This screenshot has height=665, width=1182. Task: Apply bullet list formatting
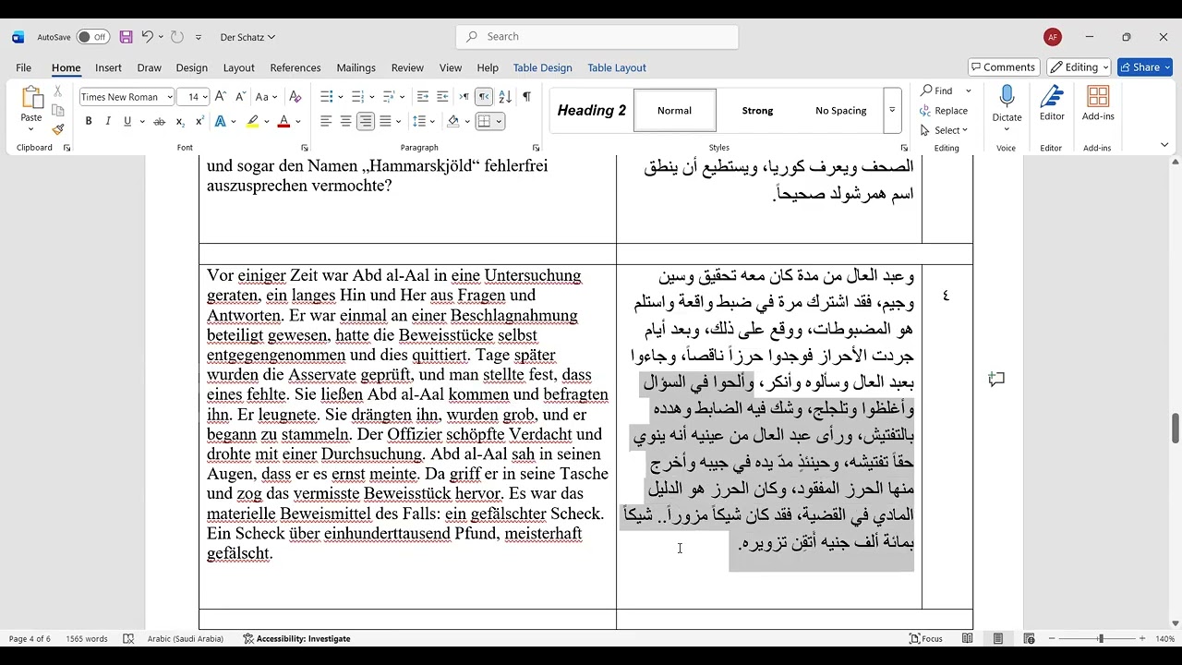[326, 97]
